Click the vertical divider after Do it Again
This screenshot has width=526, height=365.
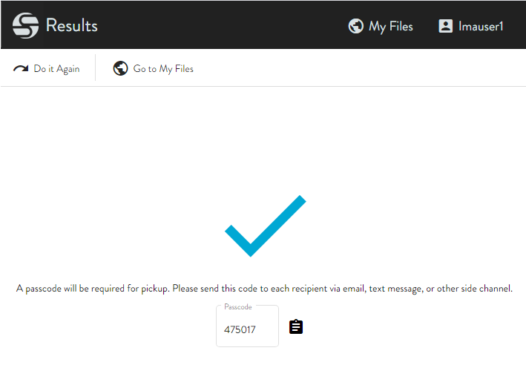tap(96, 68)
